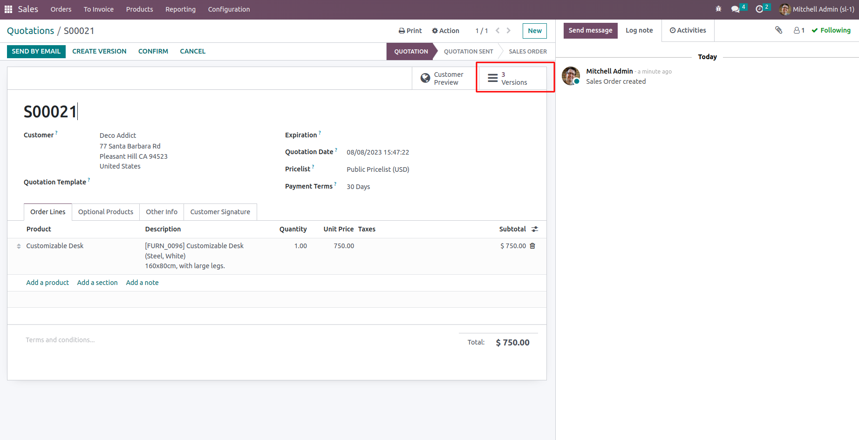Viewport: 859px width, 440px height.
Task: Open Activities scheduler in chatter
Action: coord(688,30)
